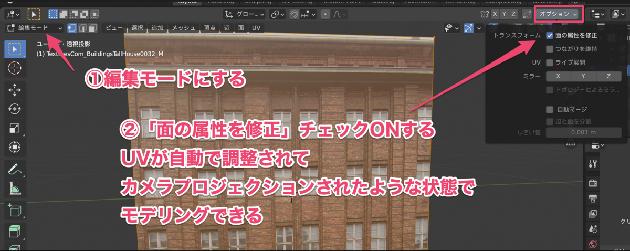This screenshot has height=251, width=630.
Task: Select the Rotate tool
Action: [x=15, y=109]
